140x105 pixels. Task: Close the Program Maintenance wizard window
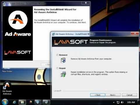pyautogui.click(x=135, y=34)
